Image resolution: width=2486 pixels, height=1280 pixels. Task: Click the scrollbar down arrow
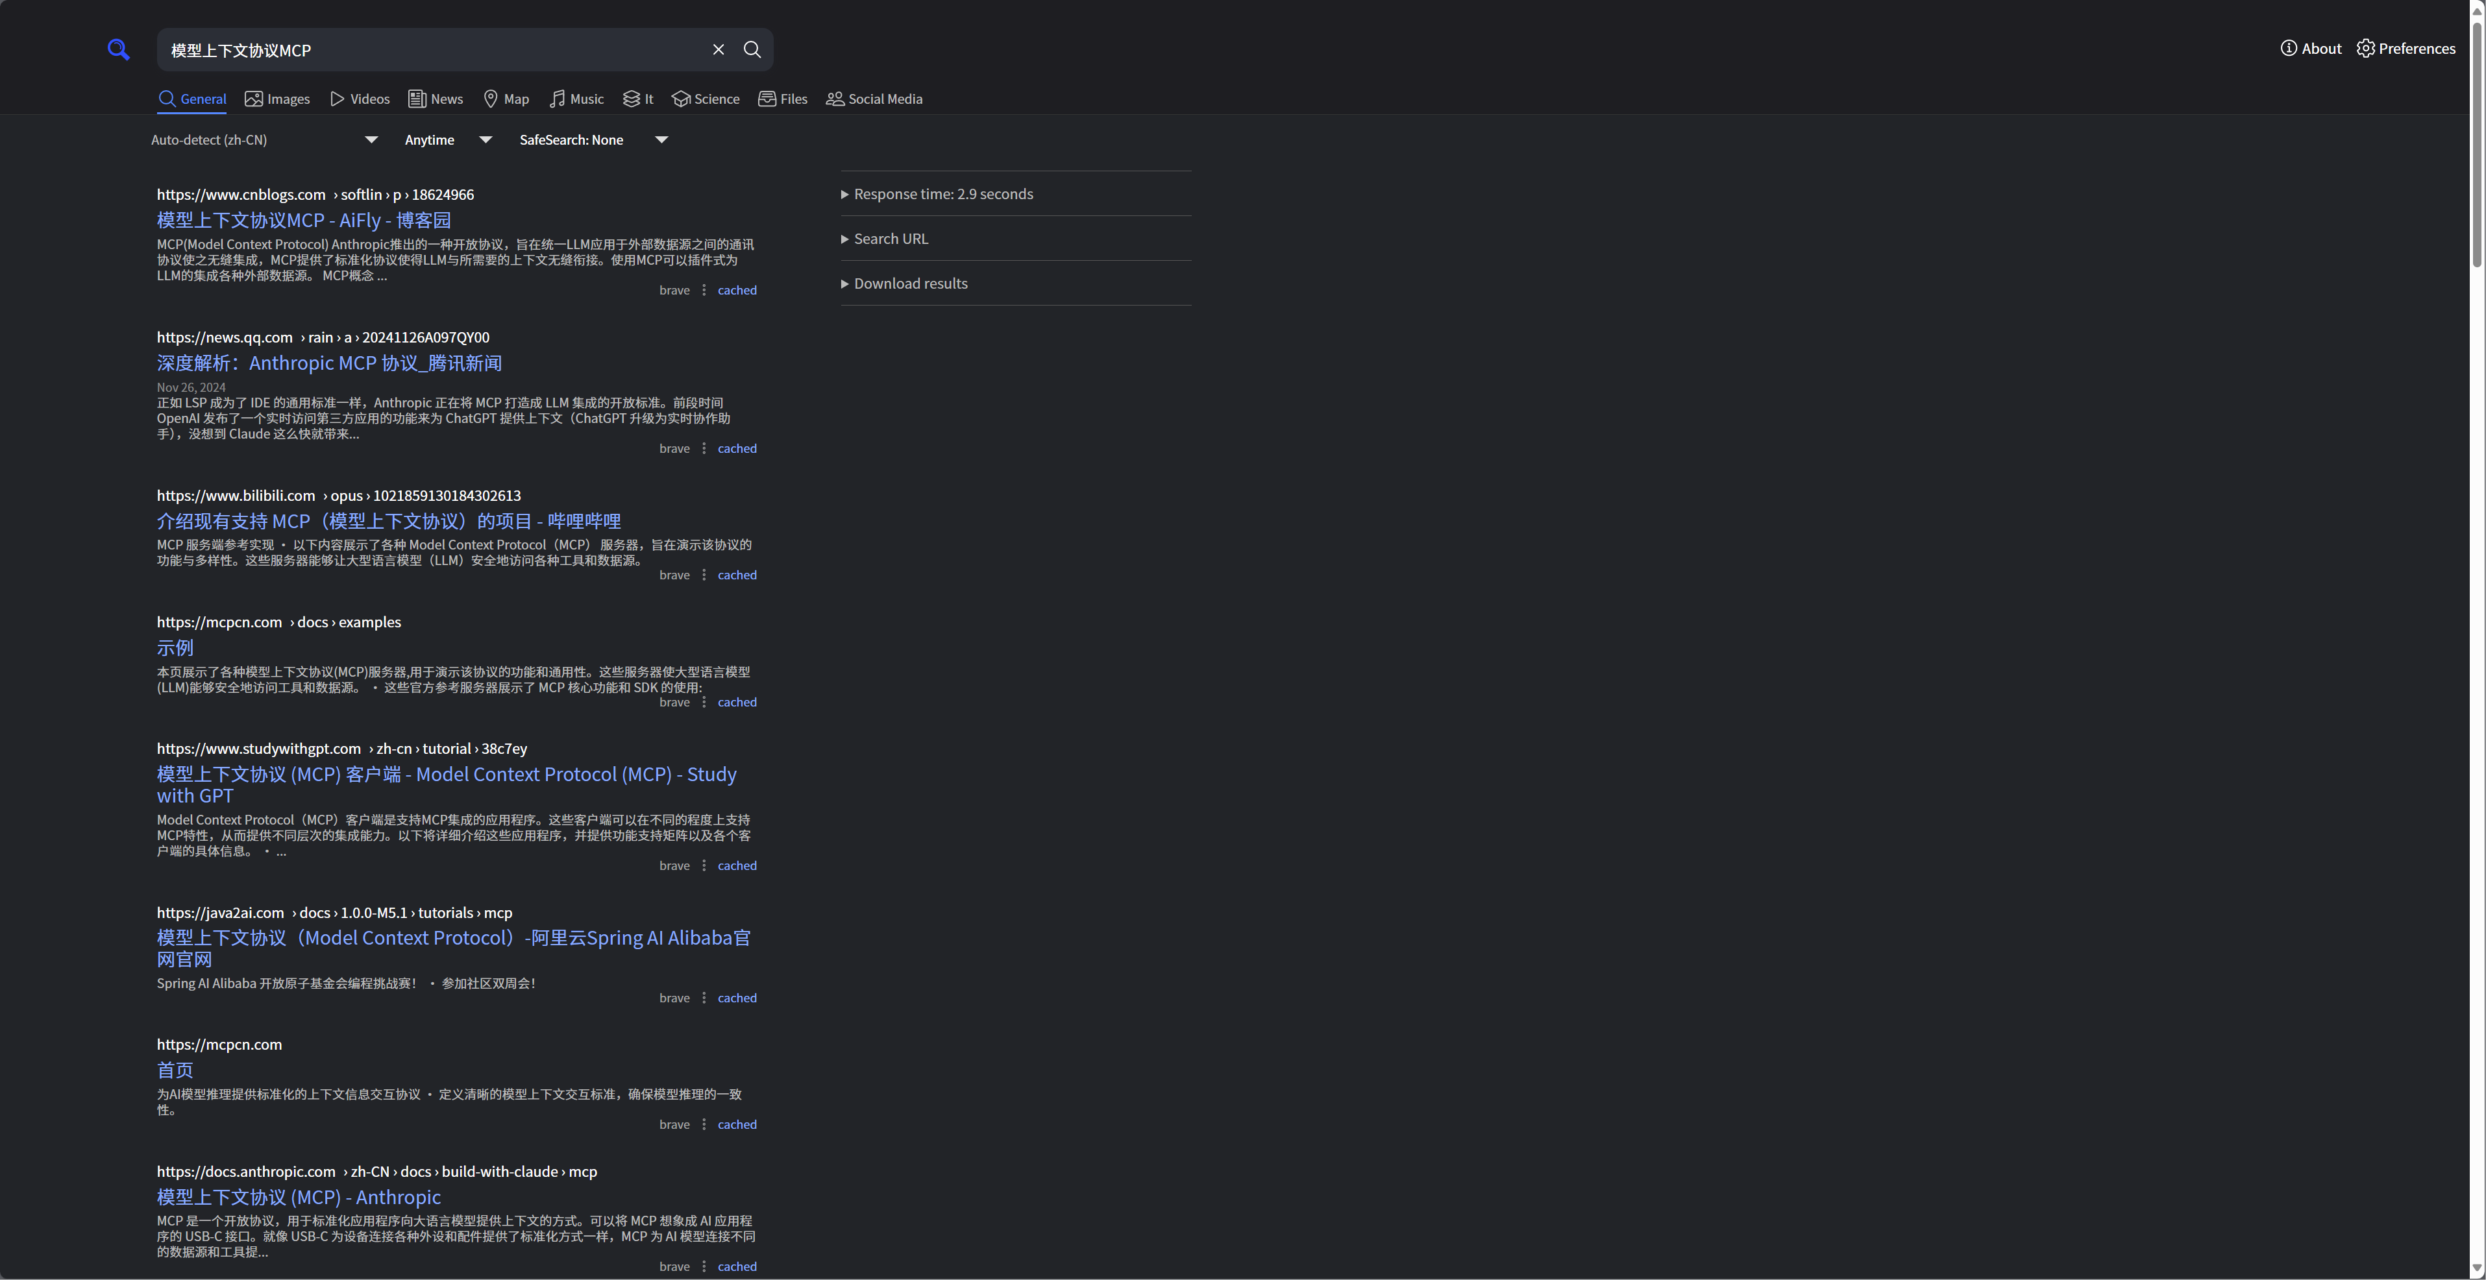click(x=2476, y=1268)
